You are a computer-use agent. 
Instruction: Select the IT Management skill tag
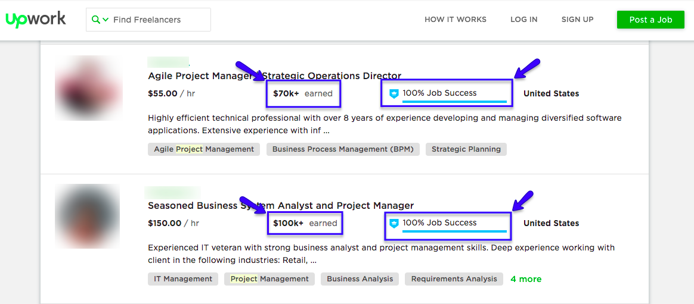[x=183, y=279]
